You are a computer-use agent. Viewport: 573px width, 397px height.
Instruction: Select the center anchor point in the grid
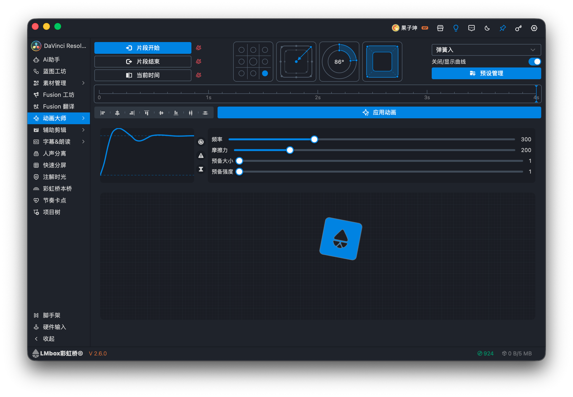pos(253,62)
